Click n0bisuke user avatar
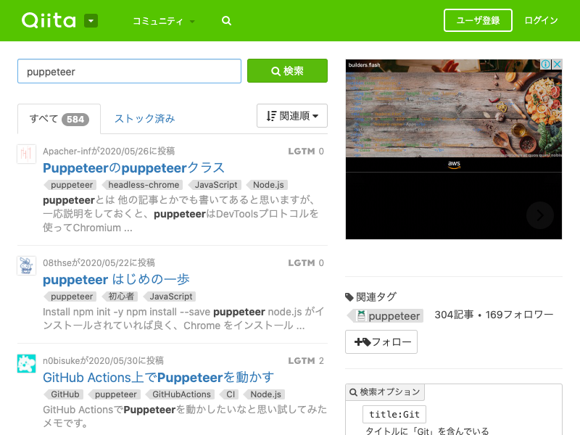 (x=26, y=363)
